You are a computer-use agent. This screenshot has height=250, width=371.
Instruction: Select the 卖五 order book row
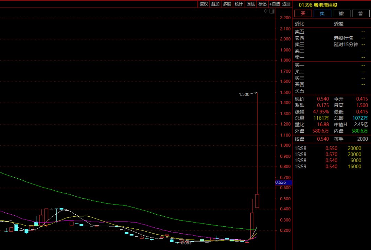coord(331,32)
